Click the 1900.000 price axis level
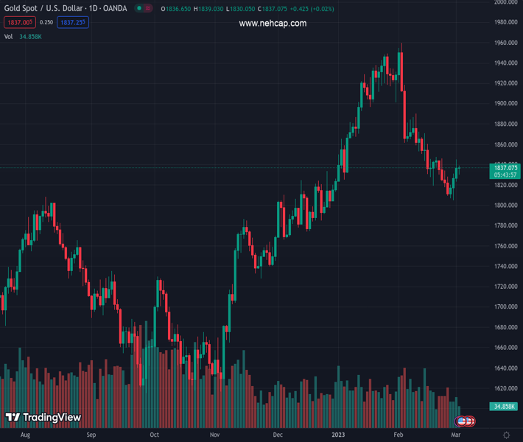This screenshot has height=442, width=523. point(505,103)
